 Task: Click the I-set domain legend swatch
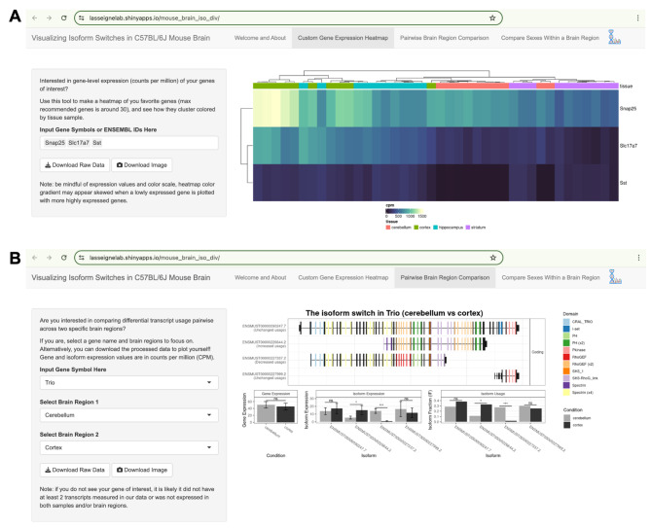(566, 329)
